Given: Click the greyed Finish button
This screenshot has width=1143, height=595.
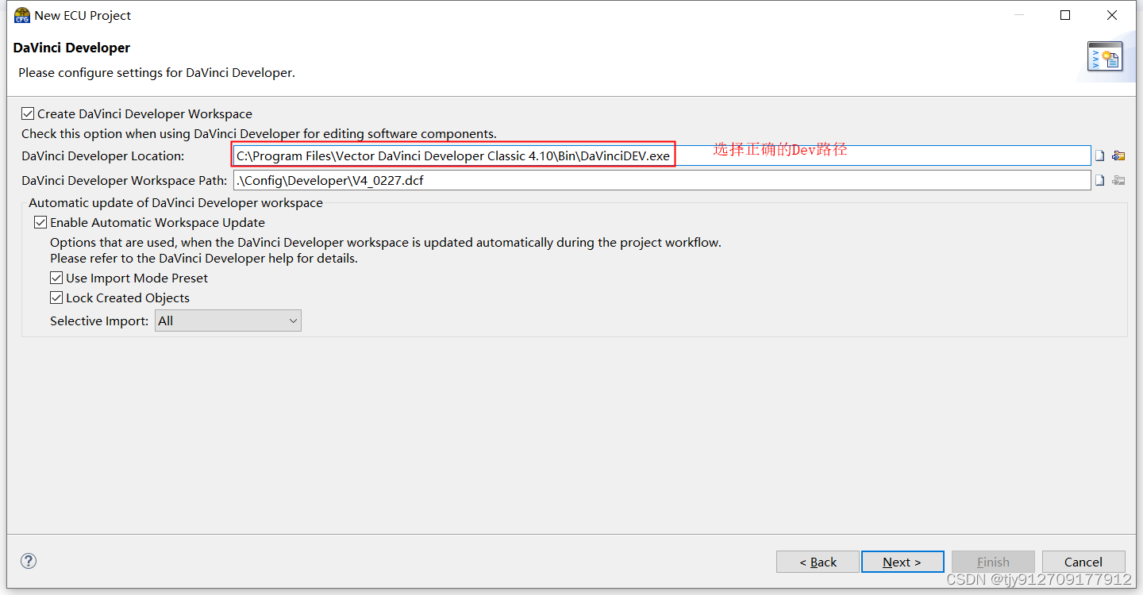Looking at the screenshot, I should tap(993, 562).
